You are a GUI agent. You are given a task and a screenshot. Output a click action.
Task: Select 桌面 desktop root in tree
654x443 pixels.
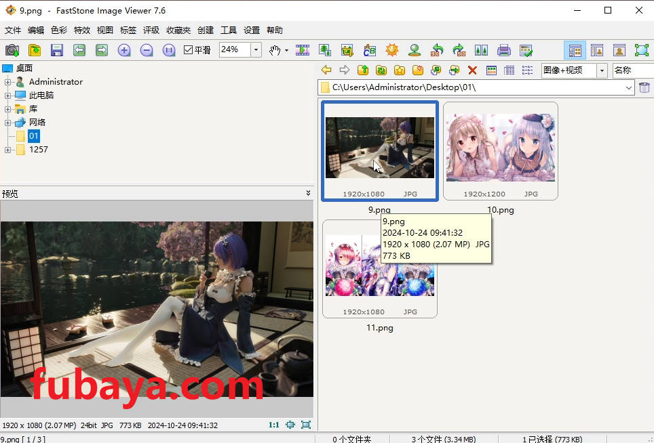click(x=24, y=68)
